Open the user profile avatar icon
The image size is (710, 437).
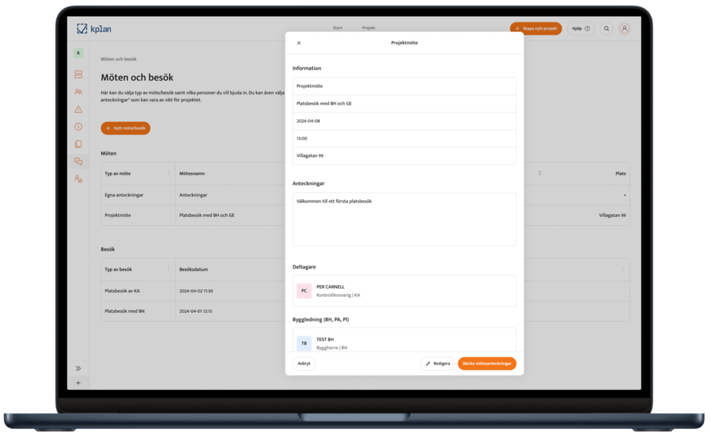click(625, 28)
